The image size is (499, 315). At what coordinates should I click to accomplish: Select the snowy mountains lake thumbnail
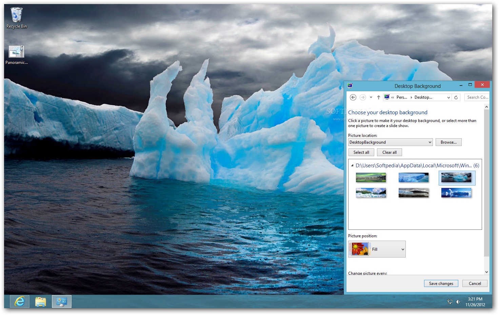[371, 193]
